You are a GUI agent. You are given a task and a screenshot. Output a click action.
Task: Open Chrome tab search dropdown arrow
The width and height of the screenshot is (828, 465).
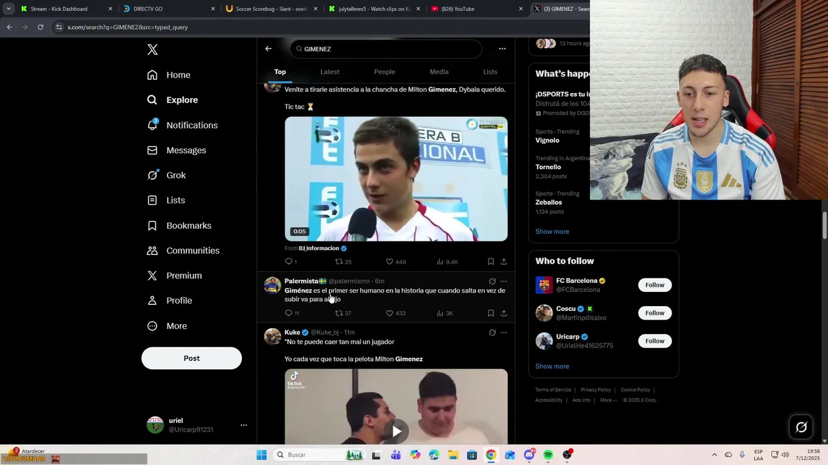(8, 9)
